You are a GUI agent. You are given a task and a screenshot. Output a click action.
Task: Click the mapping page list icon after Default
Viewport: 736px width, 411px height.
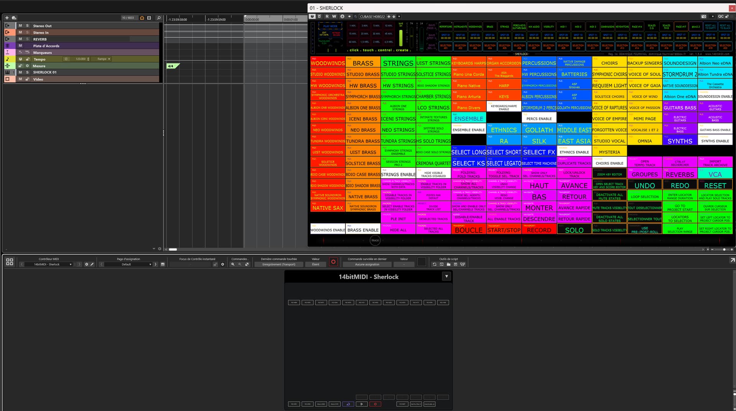[163, 264]
